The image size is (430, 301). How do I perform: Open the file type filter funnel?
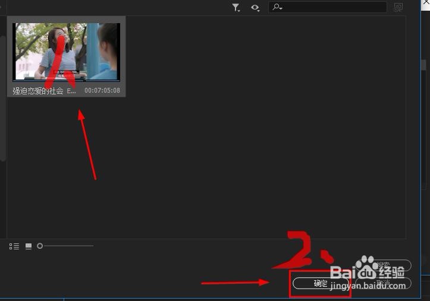[x=236, y=8]
